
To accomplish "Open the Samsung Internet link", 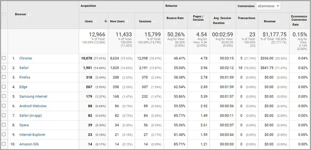I will [33, 96].
